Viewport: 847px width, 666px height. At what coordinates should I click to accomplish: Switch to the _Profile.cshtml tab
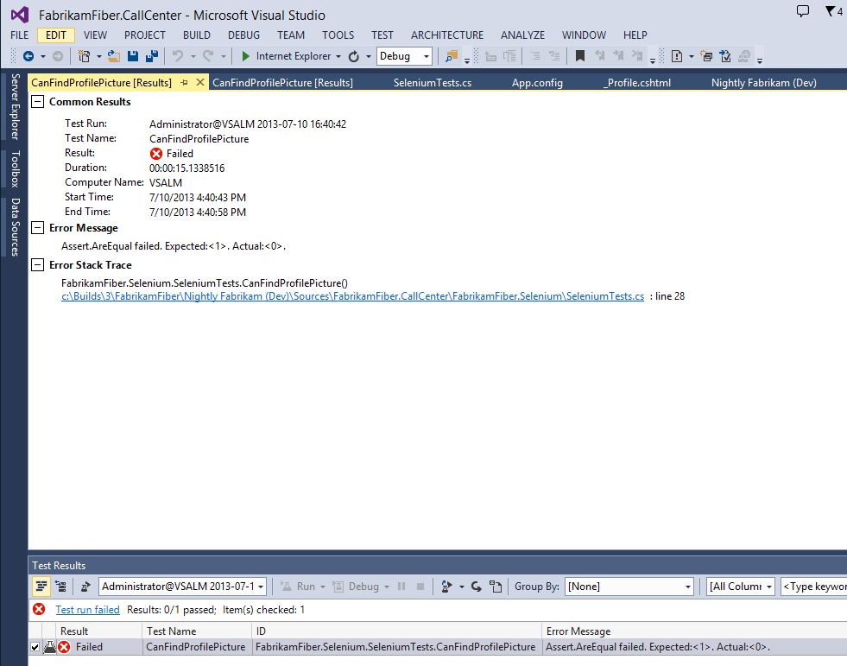click(637, 83)
